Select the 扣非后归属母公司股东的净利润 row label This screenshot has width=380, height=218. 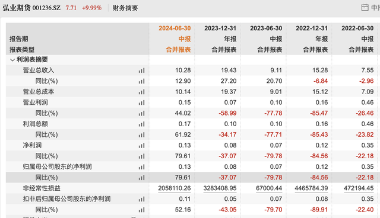(x=66, y=199)
